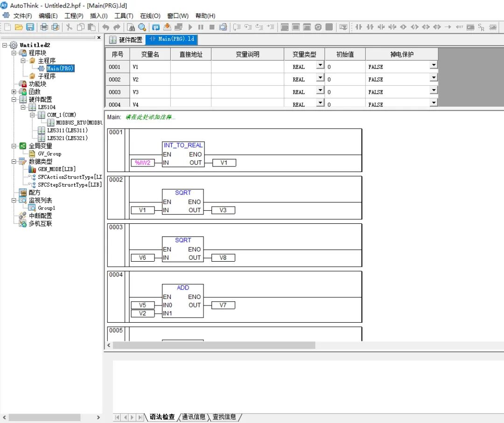The height and width of the screenshot is (423, 504).
Task: Open the 文件(F) menu
Action: [22, 16]
